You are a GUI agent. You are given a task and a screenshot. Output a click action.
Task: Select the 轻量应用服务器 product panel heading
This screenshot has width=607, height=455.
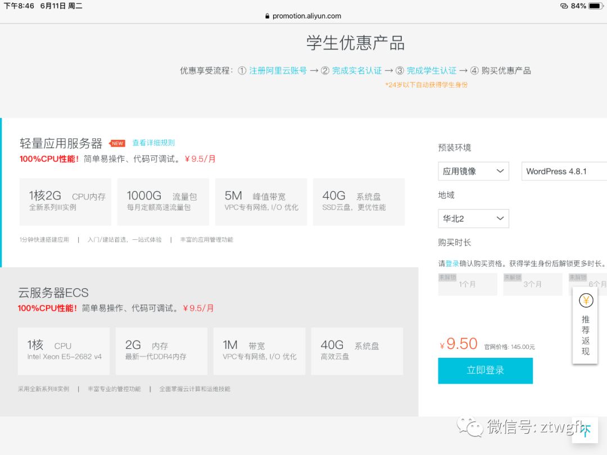(x=61, y=144)
